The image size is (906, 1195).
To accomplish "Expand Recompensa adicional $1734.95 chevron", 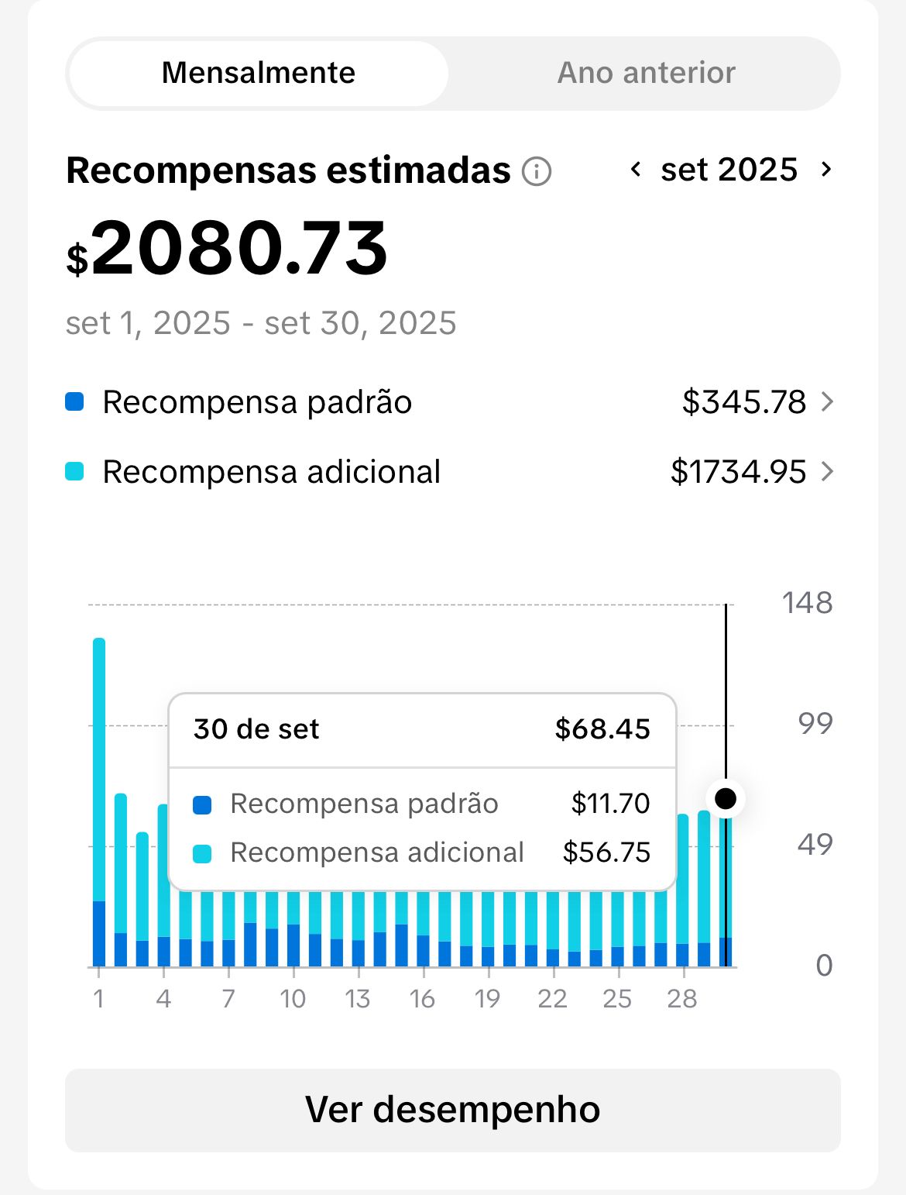I will (827, 472).
